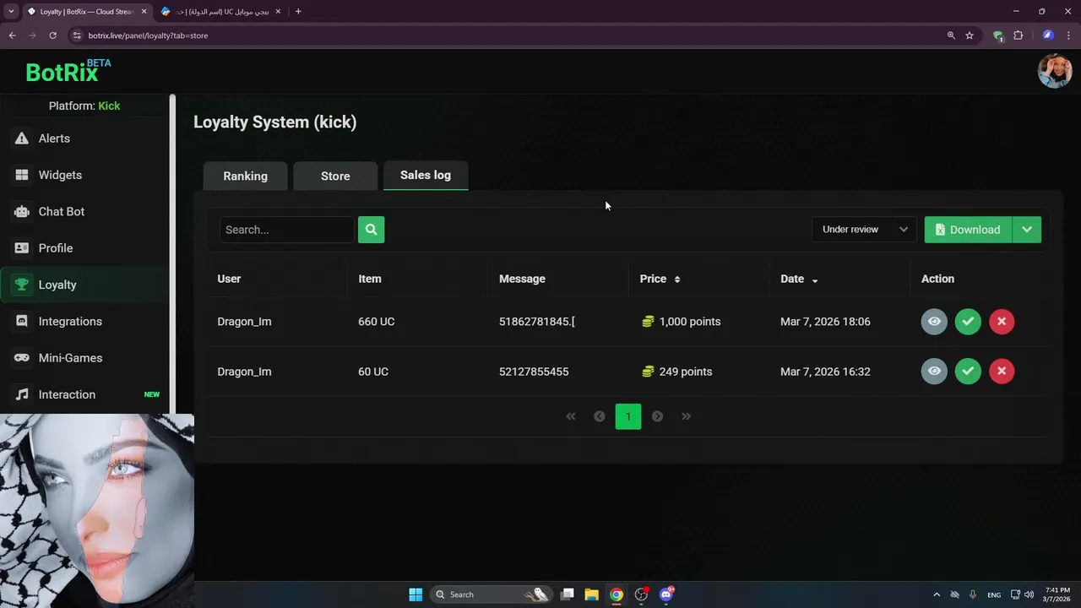Click the 1,000 points price
Screen dimensions: 1081x608
[682, 322]
